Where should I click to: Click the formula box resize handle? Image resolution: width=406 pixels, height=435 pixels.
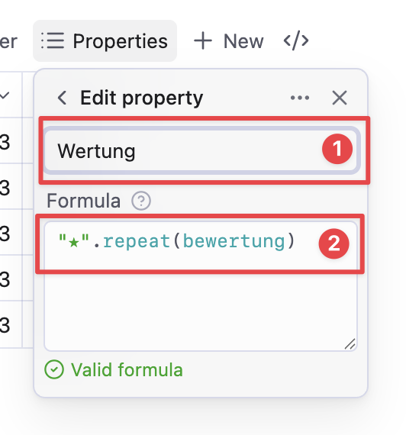[350, 344]
